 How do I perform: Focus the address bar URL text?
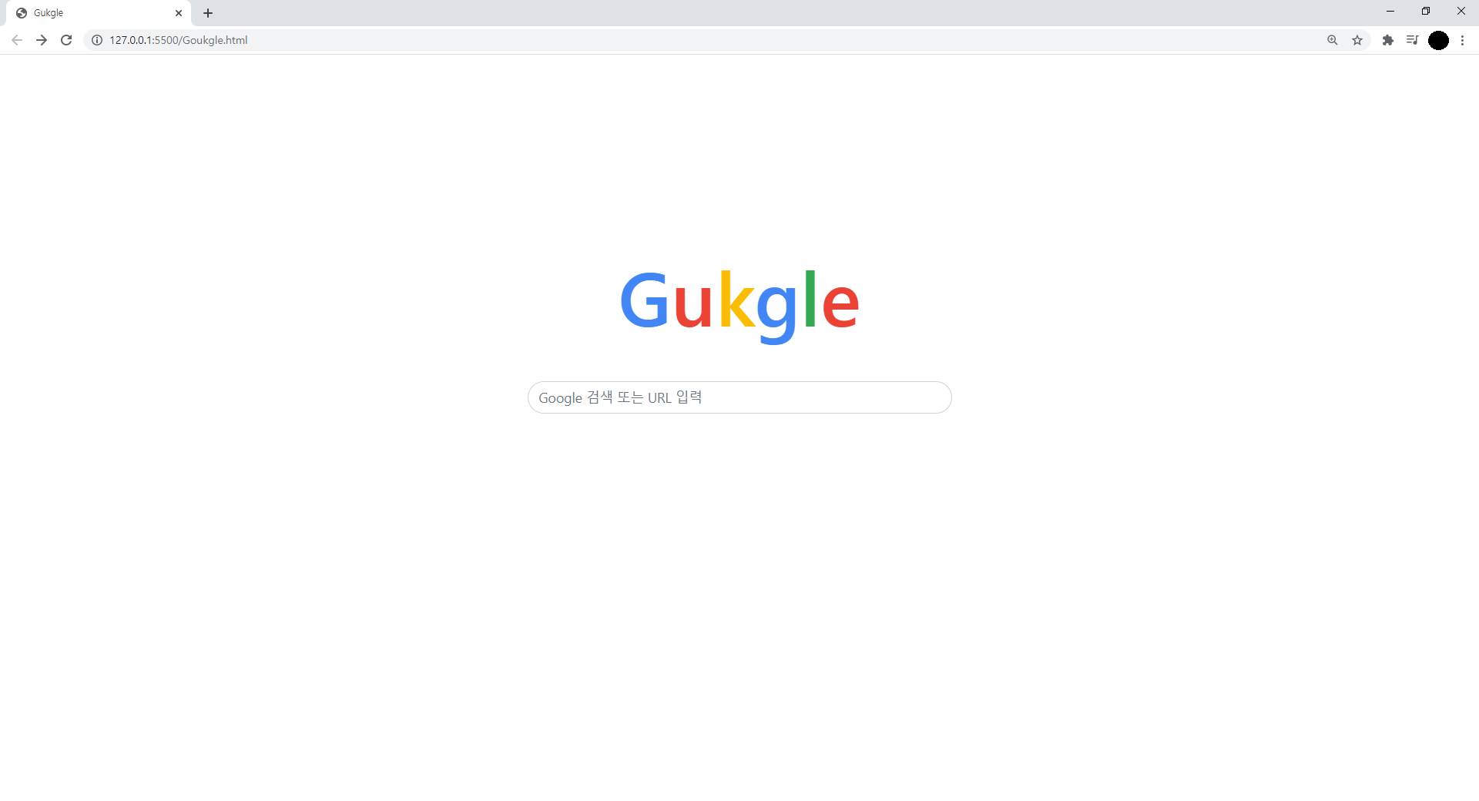pyautogui.click(x=179, y=40)
